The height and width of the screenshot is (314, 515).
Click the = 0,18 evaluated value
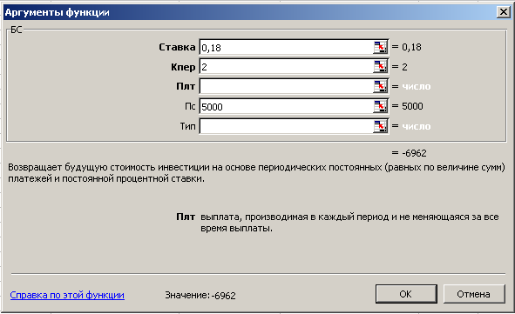407,47
